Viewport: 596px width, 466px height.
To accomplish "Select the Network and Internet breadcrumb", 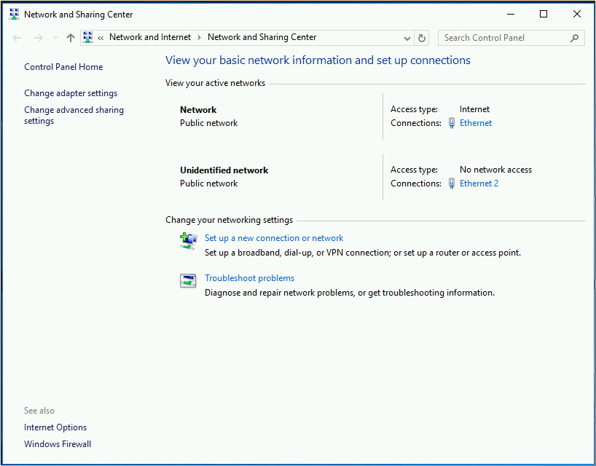I will 150,37.
